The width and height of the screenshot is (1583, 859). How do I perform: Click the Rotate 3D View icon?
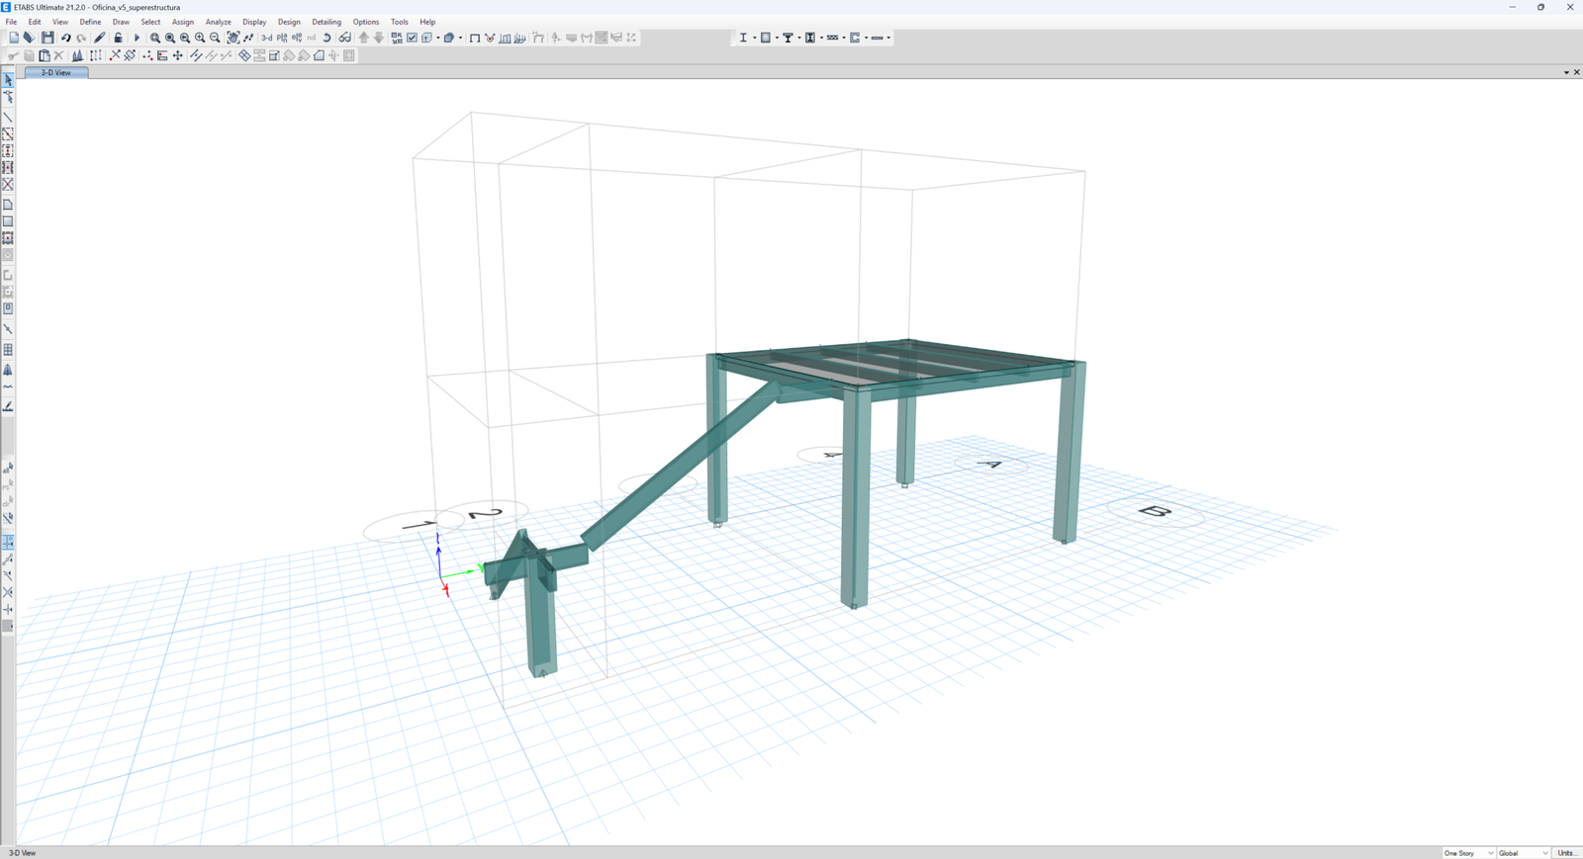point(326,38)
